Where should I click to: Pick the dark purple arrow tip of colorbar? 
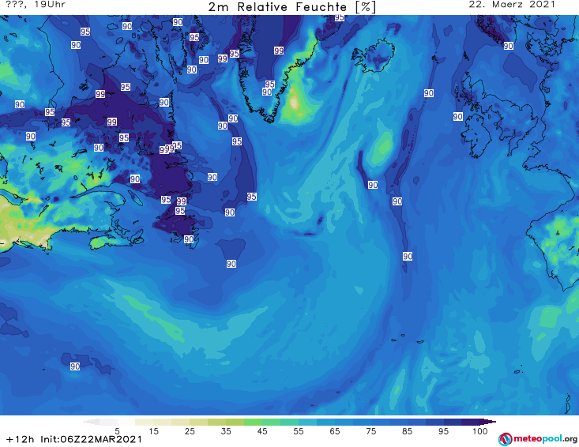[488, 422]
